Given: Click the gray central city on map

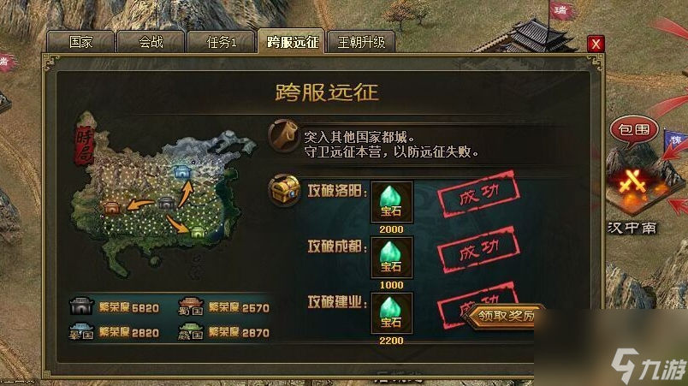Looking at the screenshot, I should click(166, 203).
